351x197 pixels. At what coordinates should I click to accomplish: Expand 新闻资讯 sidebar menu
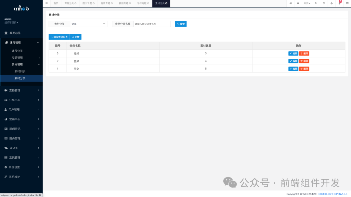tap(21, 129)
